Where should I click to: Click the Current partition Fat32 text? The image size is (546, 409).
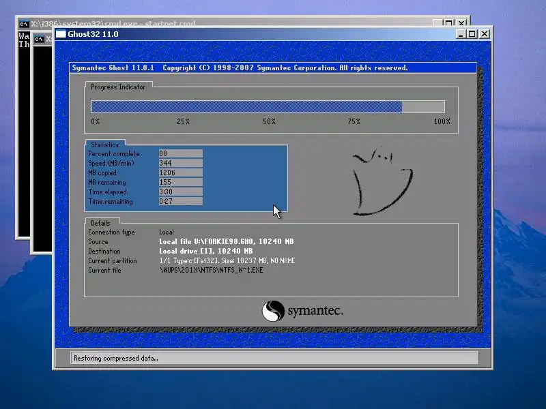[x=227, y=260]
